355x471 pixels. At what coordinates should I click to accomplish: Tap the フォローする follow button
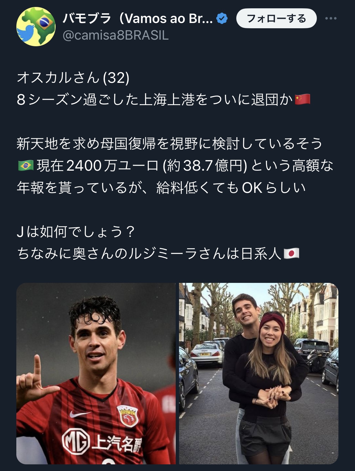pos(276,18)
